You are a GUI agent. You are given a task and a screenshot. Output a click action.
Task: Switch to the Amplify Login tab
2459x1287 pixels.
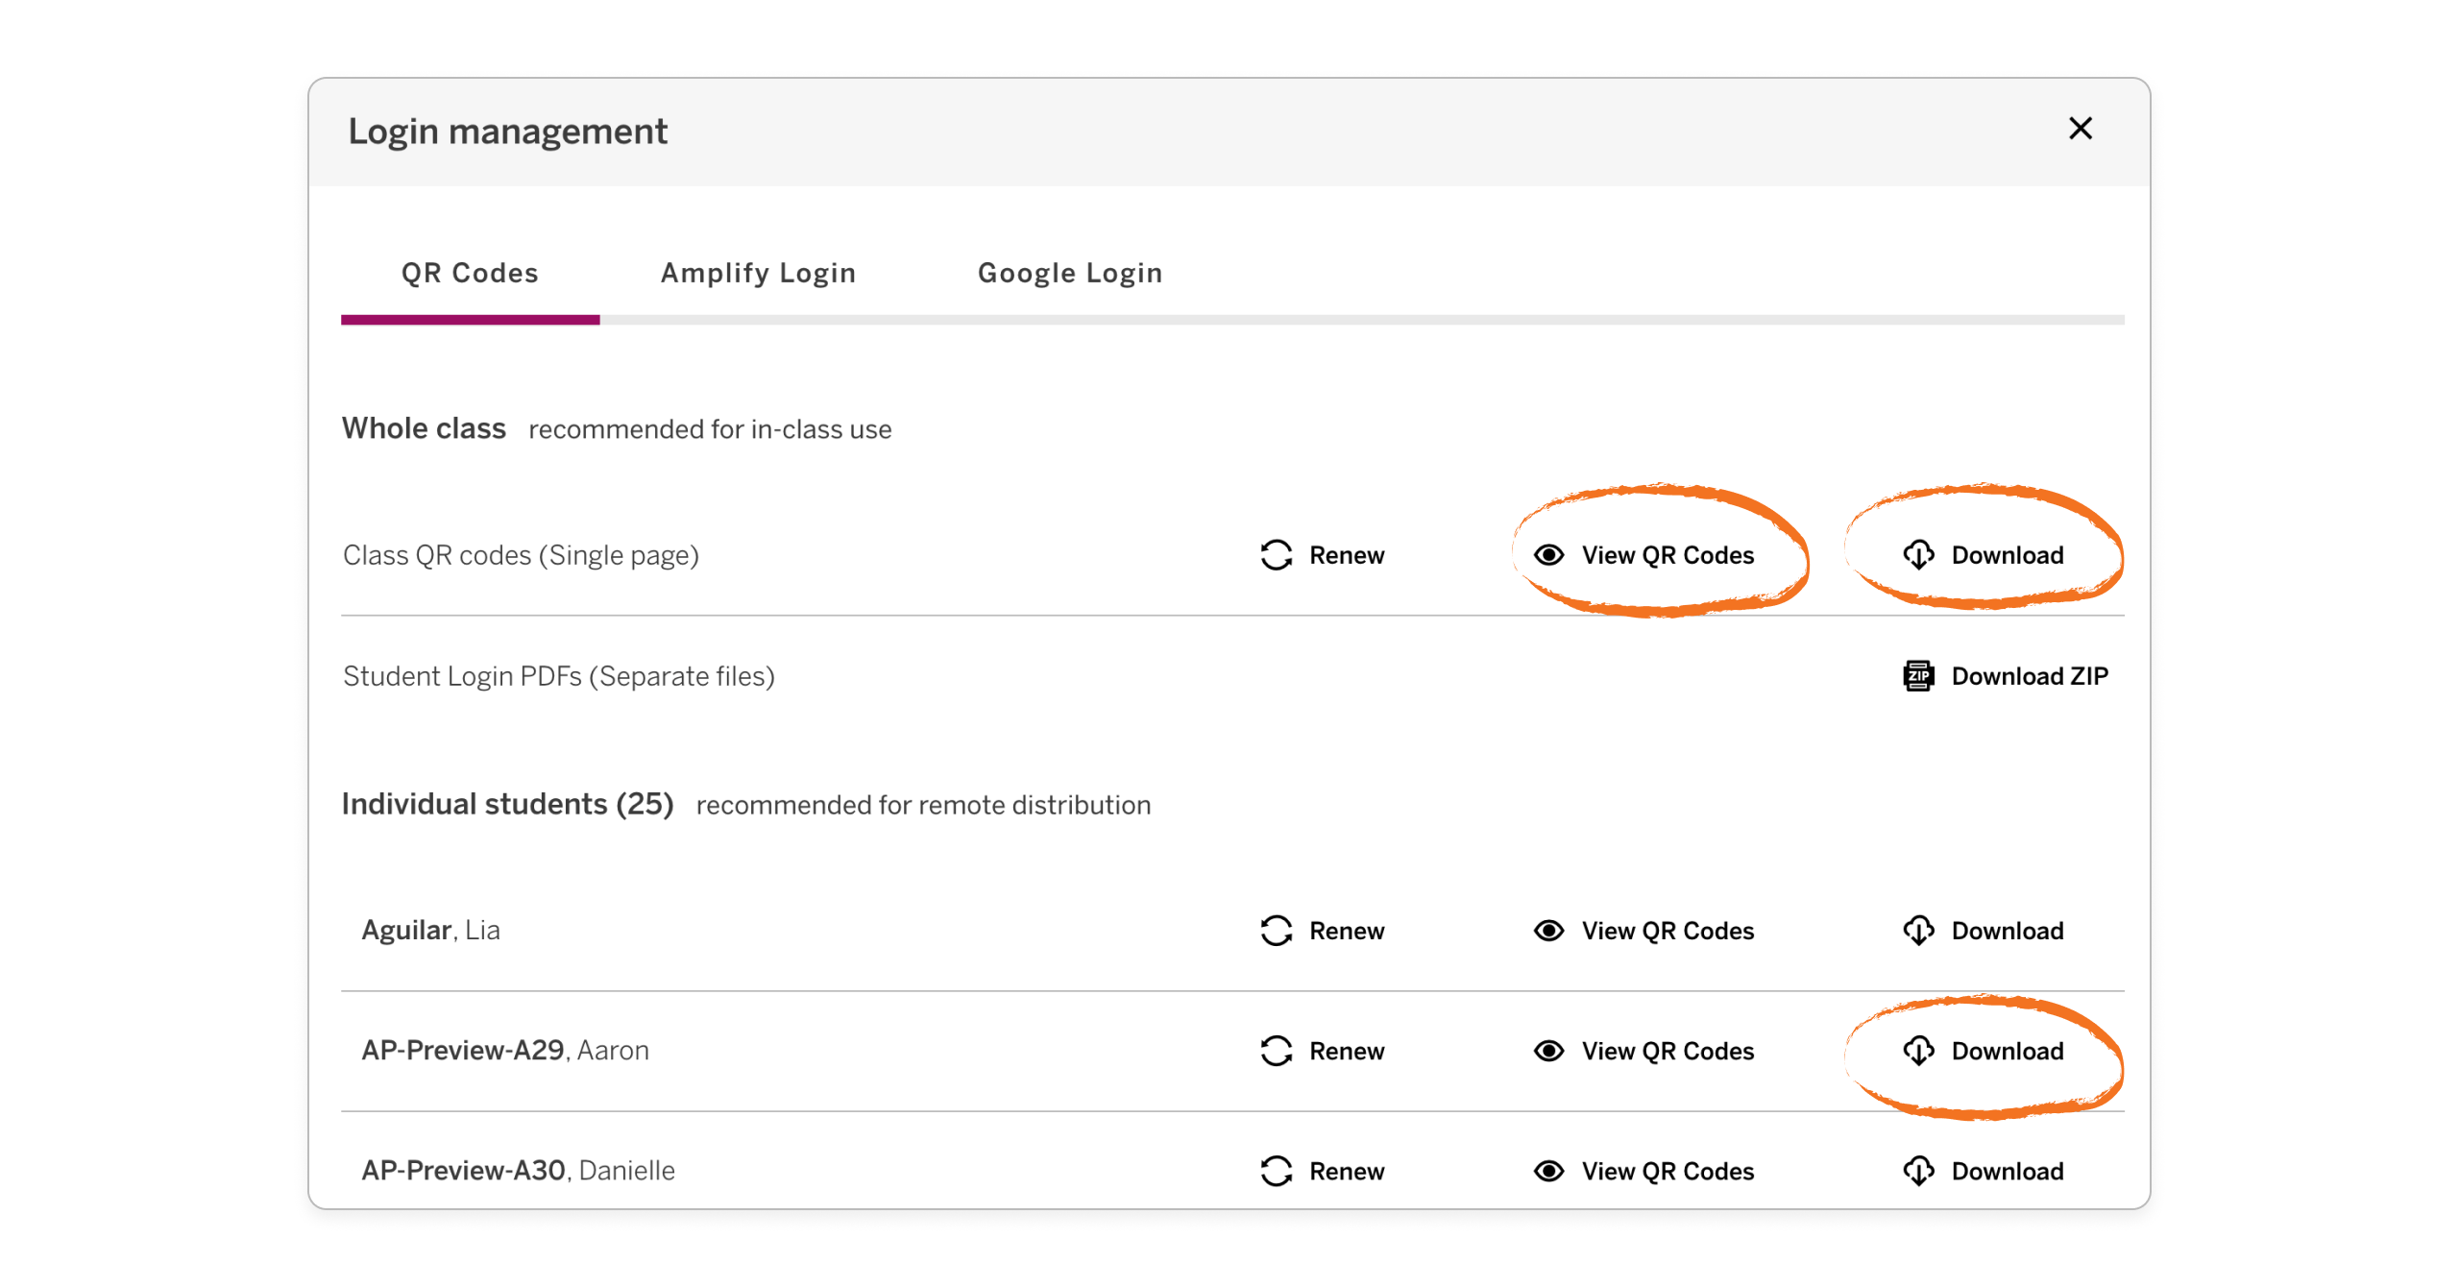point(758,273)
